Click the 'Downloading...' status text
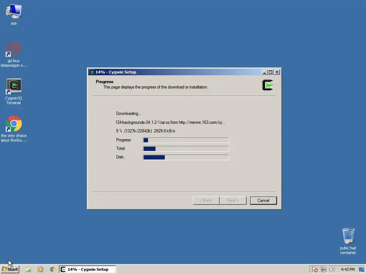This screenshot has height=274, width=366. 129,113
